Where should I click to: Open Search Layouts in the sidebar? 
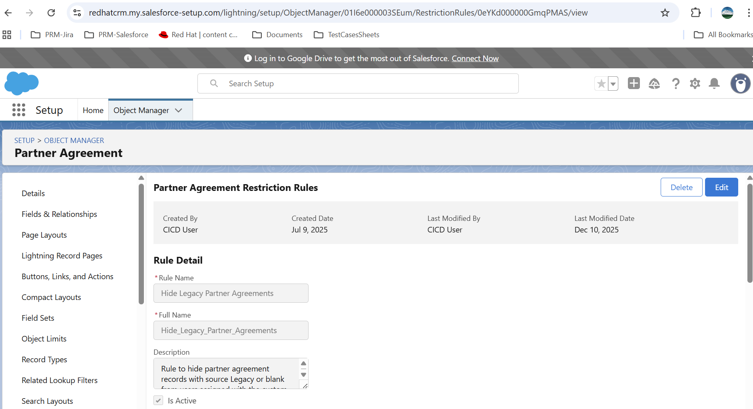click(47, 401)
